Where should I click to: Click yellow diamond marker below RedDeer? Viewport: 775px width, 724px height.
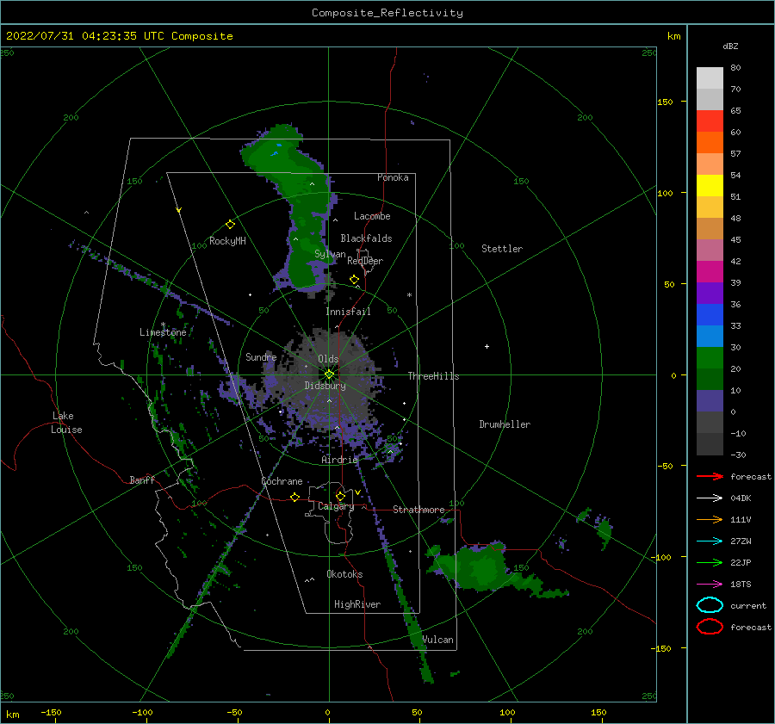click(x=355, y=280)
